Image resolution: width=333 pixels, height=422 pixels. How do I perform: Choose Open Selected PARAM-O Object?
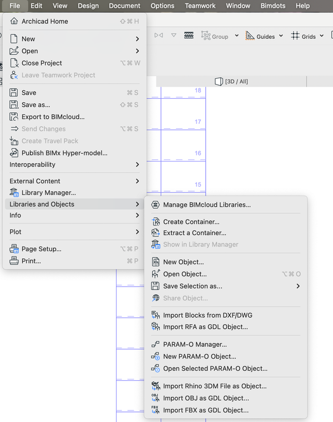(x=215, y=368)
